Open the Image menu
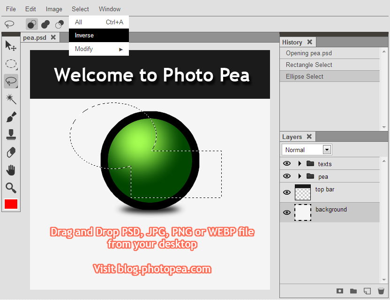Screen dimensions: 390x300 (x=54, y=9)
